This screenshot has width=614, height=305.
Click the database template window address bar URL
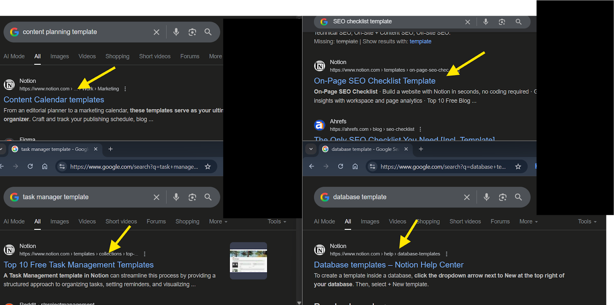443,167
